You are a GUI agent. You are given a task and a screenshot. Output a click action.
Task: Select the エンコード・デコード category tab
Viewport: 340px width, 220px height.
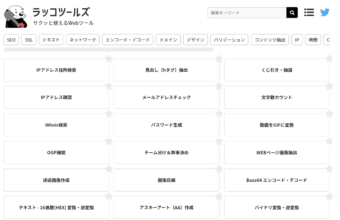click(x=127, y=40)
